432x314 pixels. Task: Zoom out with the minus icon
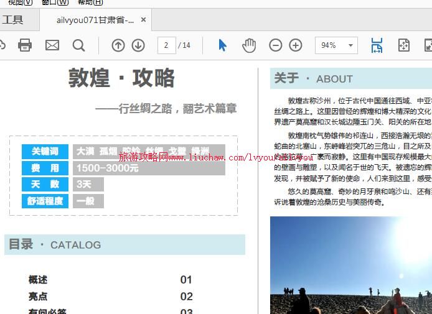[x=275, y=45]
